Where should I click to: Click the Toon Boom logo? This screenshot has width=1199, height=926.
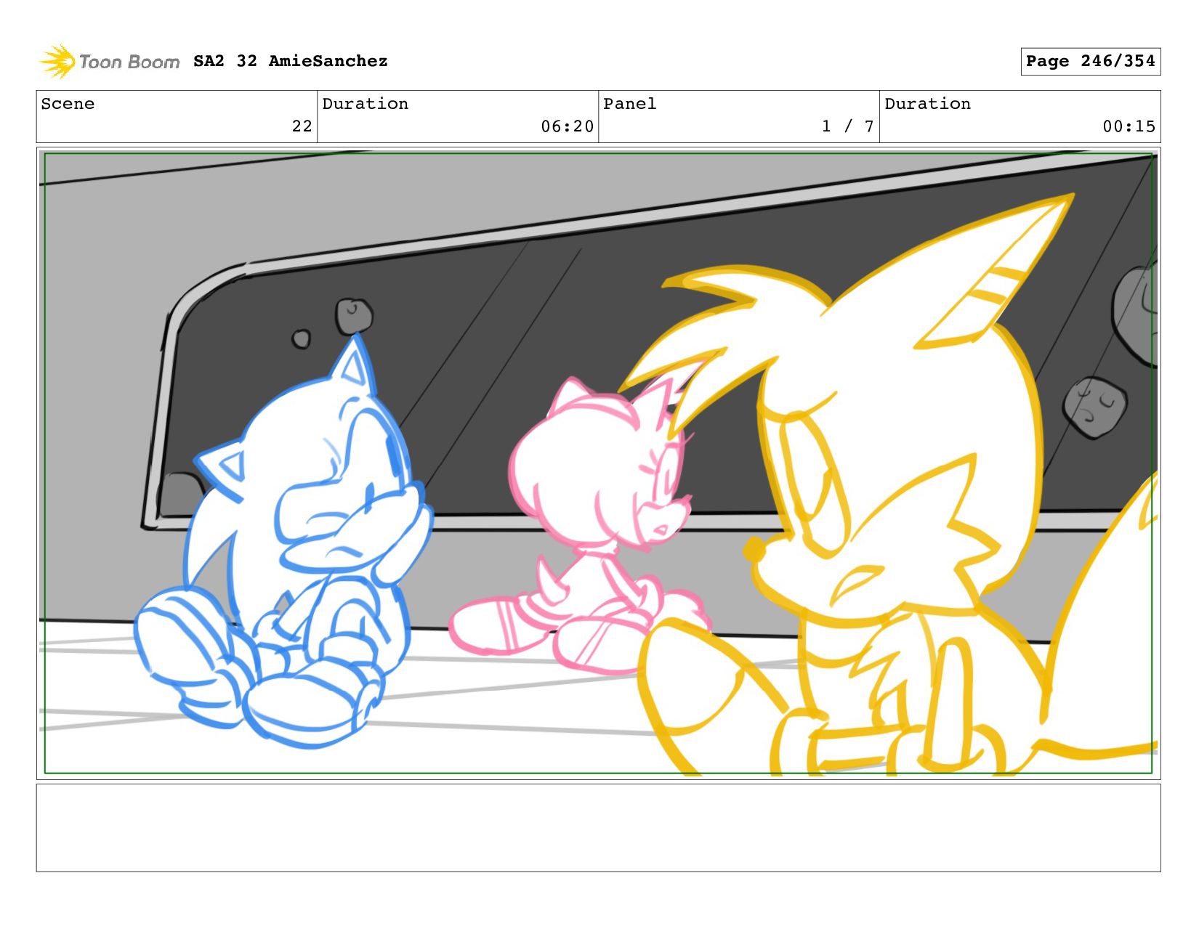click(x=109, y=62)
